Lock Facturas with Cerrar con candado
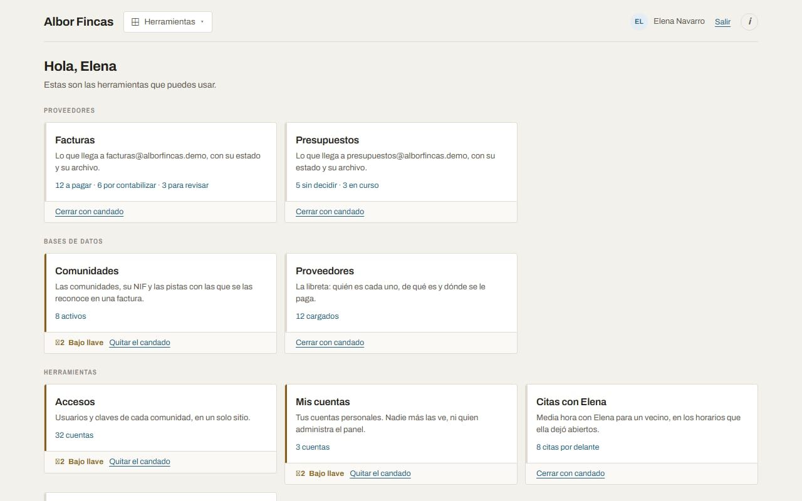The height and width of the screenshot is (501, 802). coord(89,212)
